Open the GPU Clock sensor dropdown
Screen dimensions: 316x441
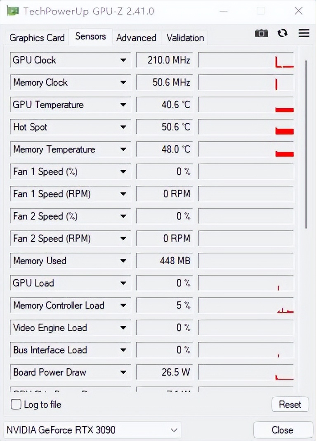click(123, 60)
